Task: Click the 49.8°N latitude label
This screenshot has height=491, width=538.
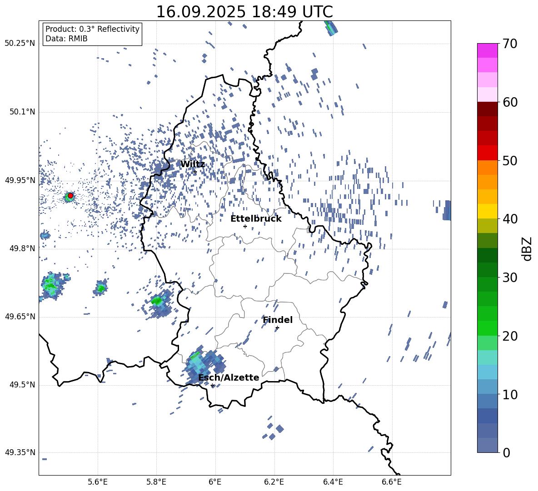Action: [x=22, y=248]
